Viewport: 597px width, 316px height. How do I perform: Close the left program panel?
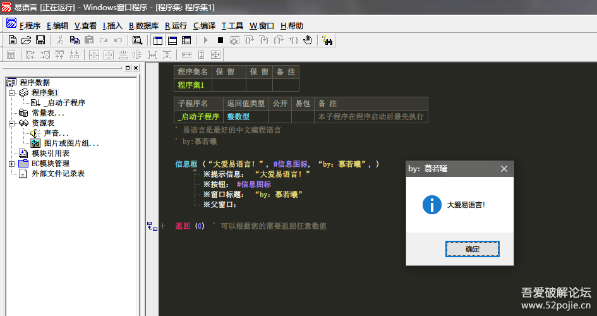pyautogui.click(x=135, y=68)
